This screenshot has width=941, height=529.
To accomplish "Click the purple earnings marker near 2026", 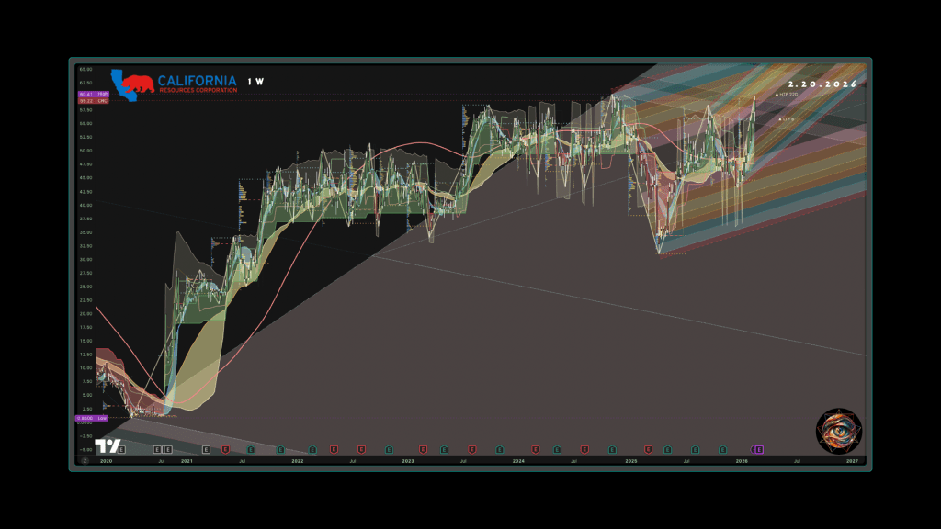I will click(x=759, y=449).
